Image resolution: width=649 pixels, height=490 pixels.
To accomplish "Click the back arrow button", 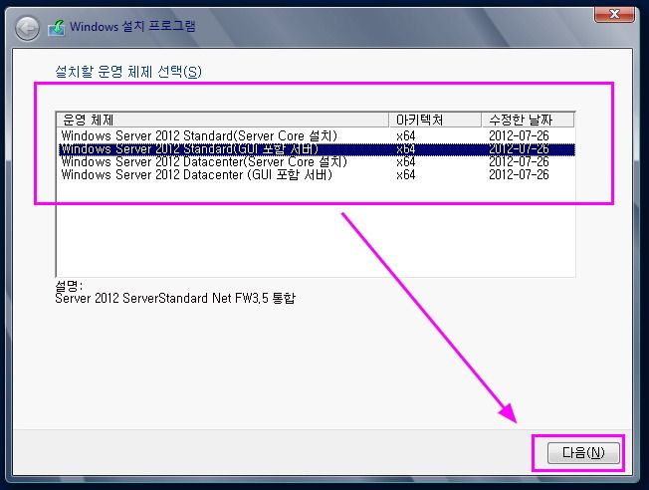I will [x=27, y=29].
